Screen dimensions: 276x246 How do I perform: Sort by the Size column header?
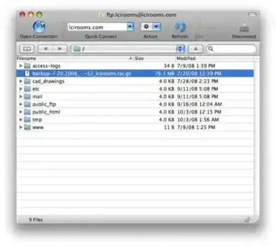pos(155,58)
